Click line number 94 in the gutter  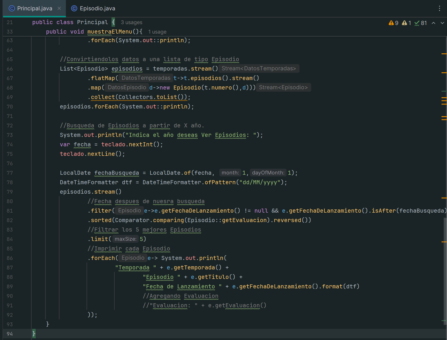click(x=10, y=334)
